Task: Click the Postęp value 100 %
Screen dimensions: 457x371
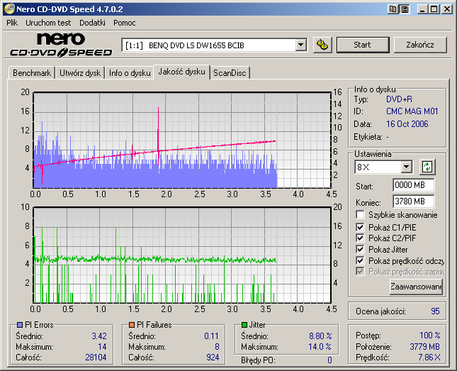Action: 430,335
